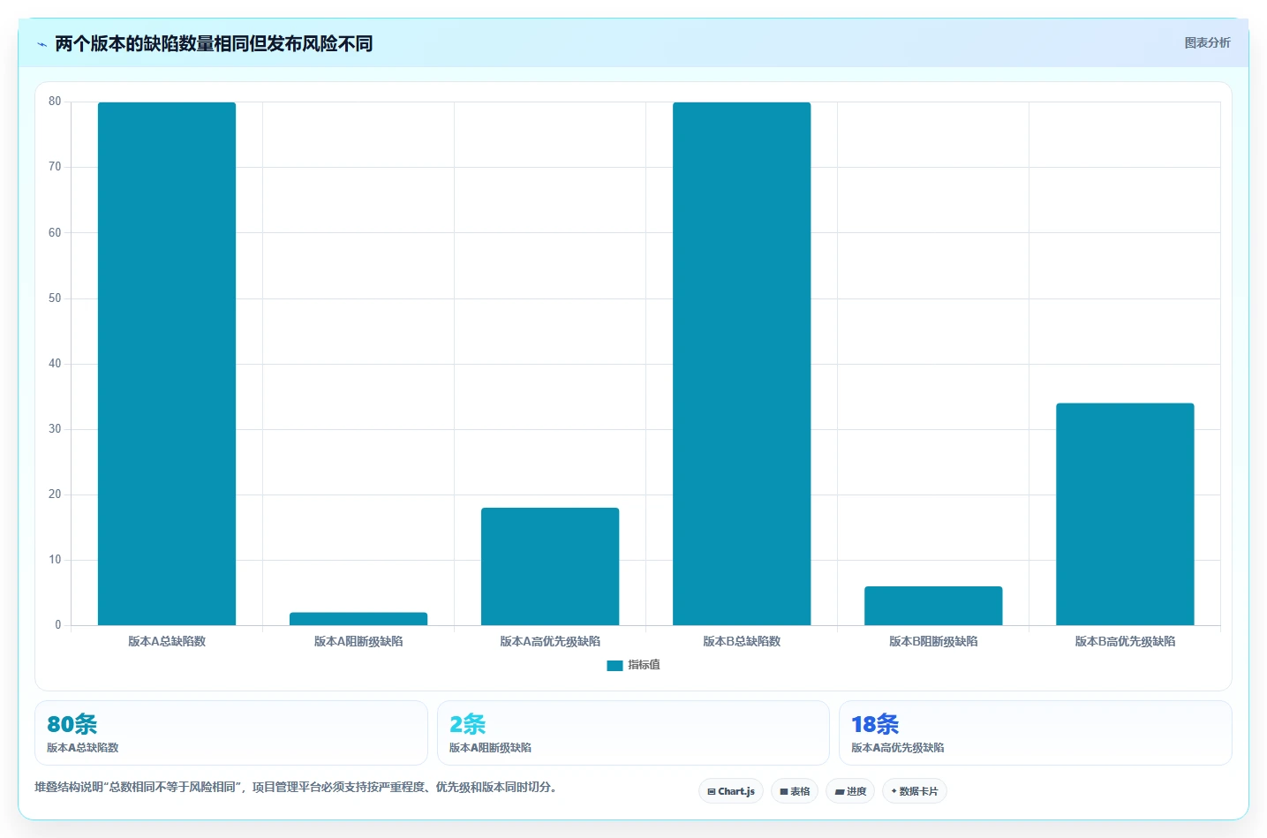The image size is (1267, 838).
Task: Click the 80条 stat card value
Action: (x=72, y=724)
